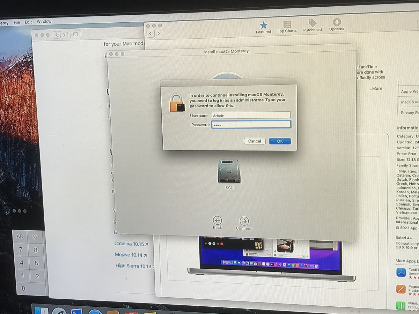Click the 'Install macOS Monterey' window title

pyautogui.click(x=226, y=51)
